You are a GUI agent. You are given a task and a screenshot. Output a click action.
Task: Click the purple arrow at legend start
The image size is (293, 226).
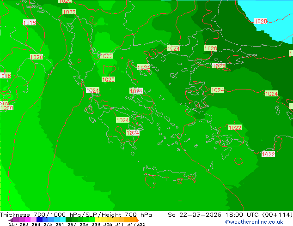[11, 220]
